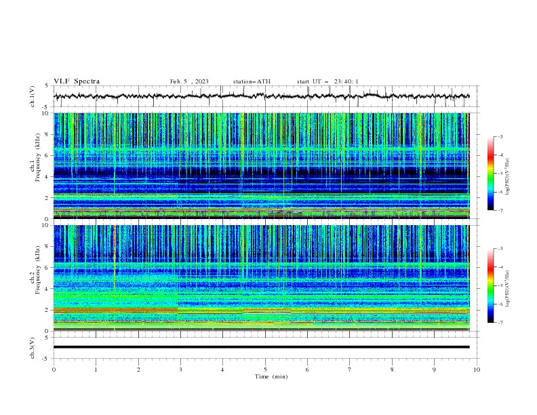Viewport: 537px width, 415px height.
Task: Click the time axis tick '4'
Action: (222, 370)
